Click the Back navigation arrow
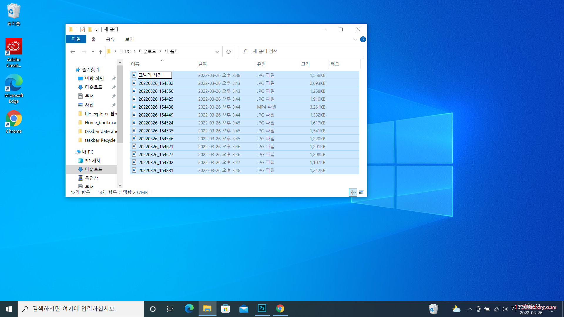Image resolution: width=564 pixels, height=317 pixels. point(73,52)
